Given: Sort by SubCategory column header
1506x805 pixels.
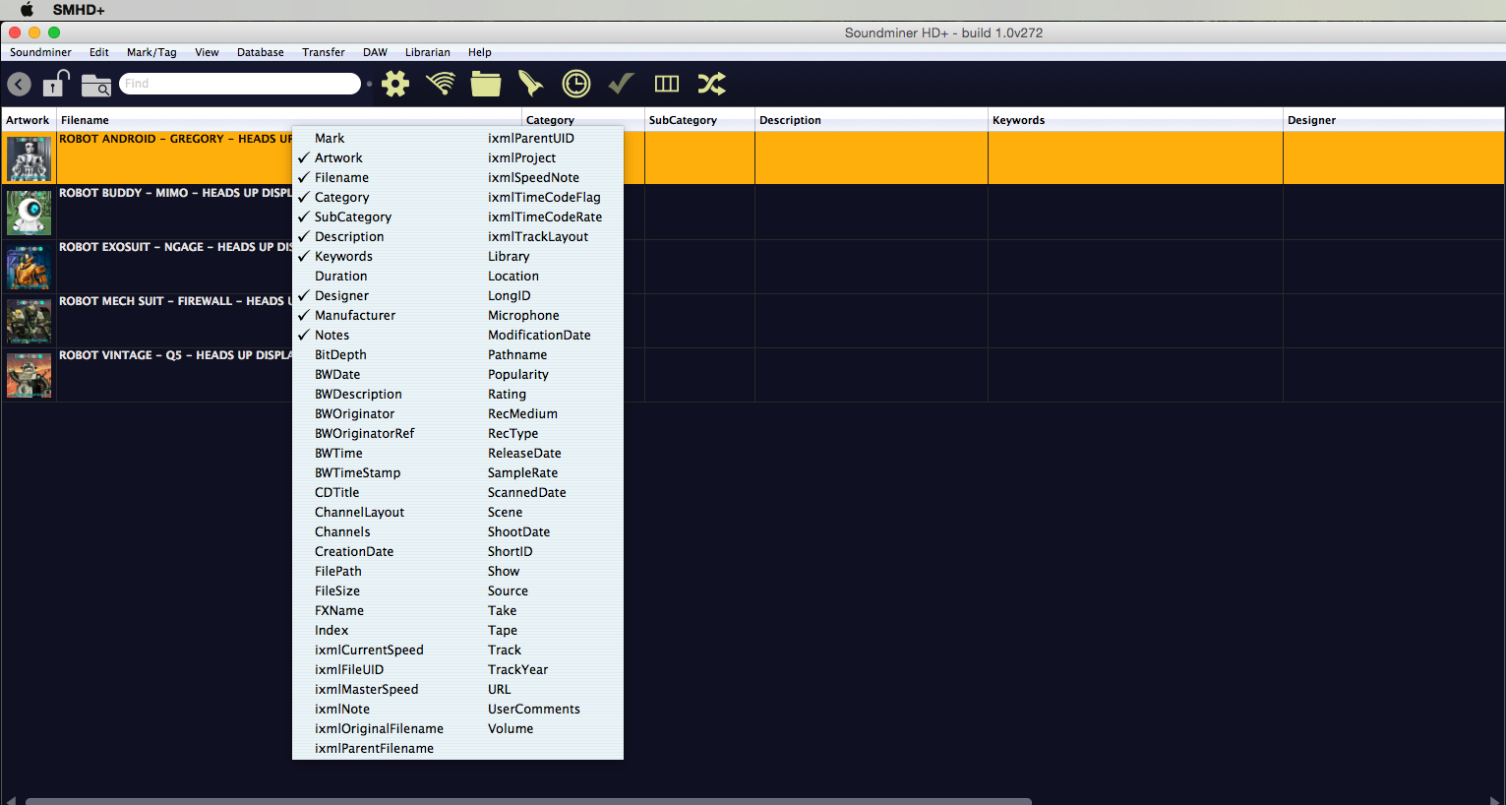Looking at the screenshot, I should (x=699, y=120).
